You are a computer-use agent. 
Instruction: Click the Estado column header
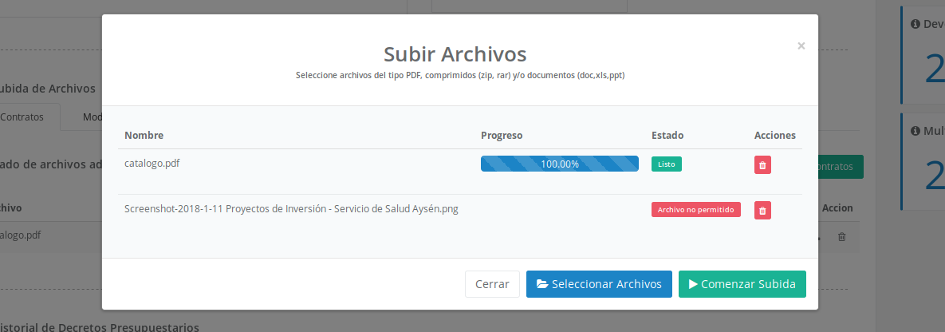[x=667, y=136]
